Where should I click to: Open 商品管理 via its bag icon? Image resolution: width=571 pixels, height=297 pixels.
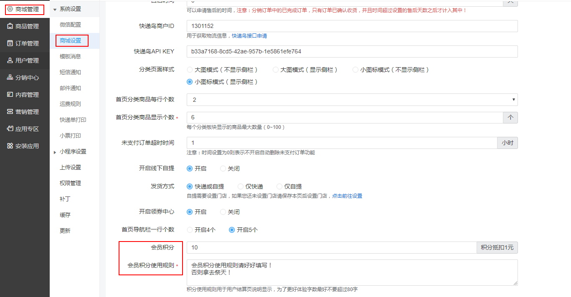click(10, 26)
